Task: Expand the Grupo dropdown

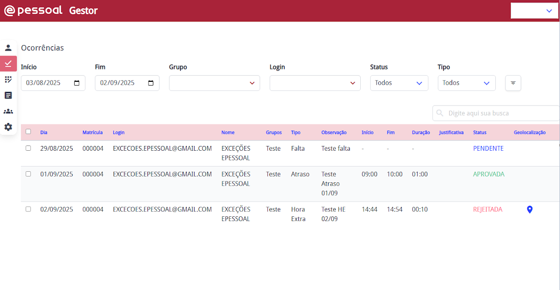Action: point(214,83)
